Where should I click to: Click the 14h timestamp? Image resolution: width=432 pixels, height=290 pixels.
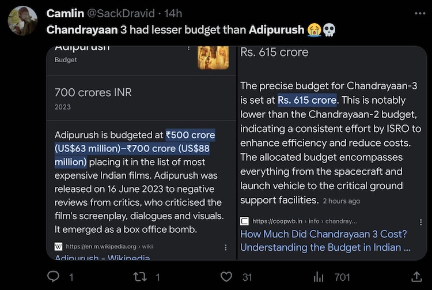click(x=173, y=13)
